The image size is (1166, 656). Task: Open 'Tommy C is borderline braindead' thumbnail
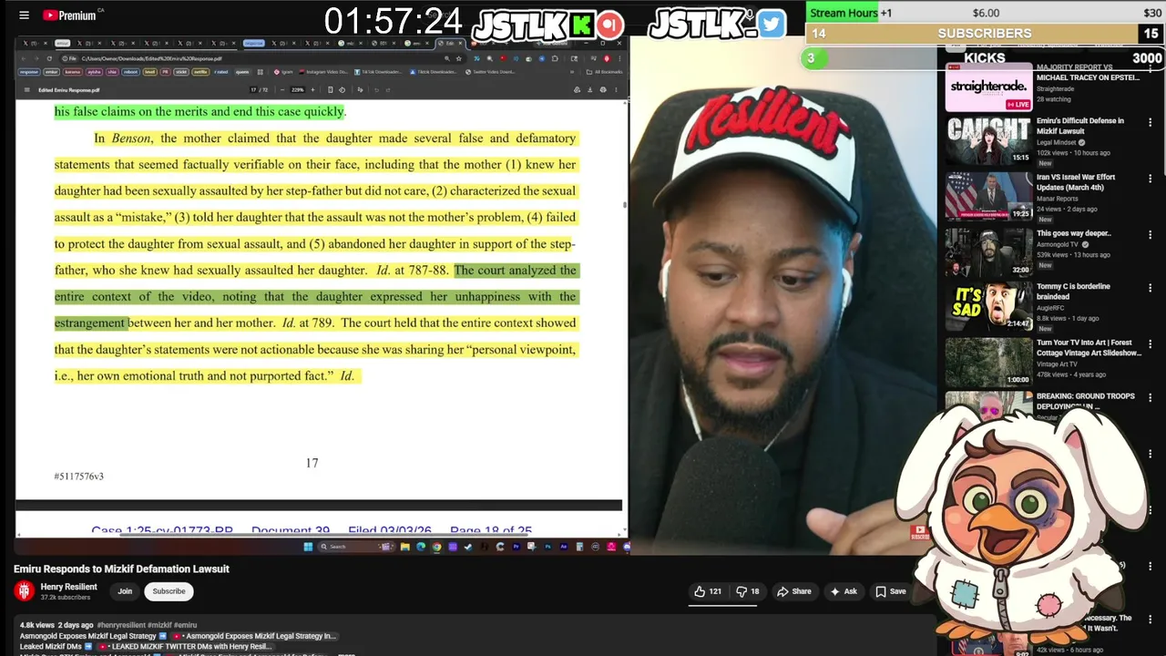[988, 306]
